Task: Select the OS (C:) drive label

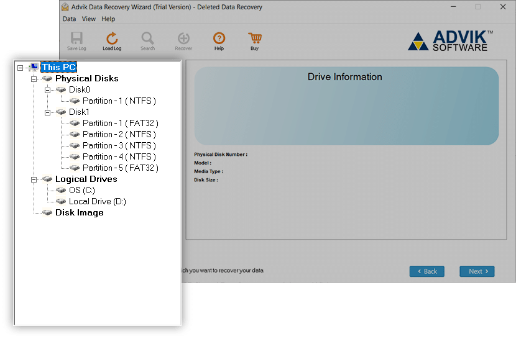Action: [82, 191]
